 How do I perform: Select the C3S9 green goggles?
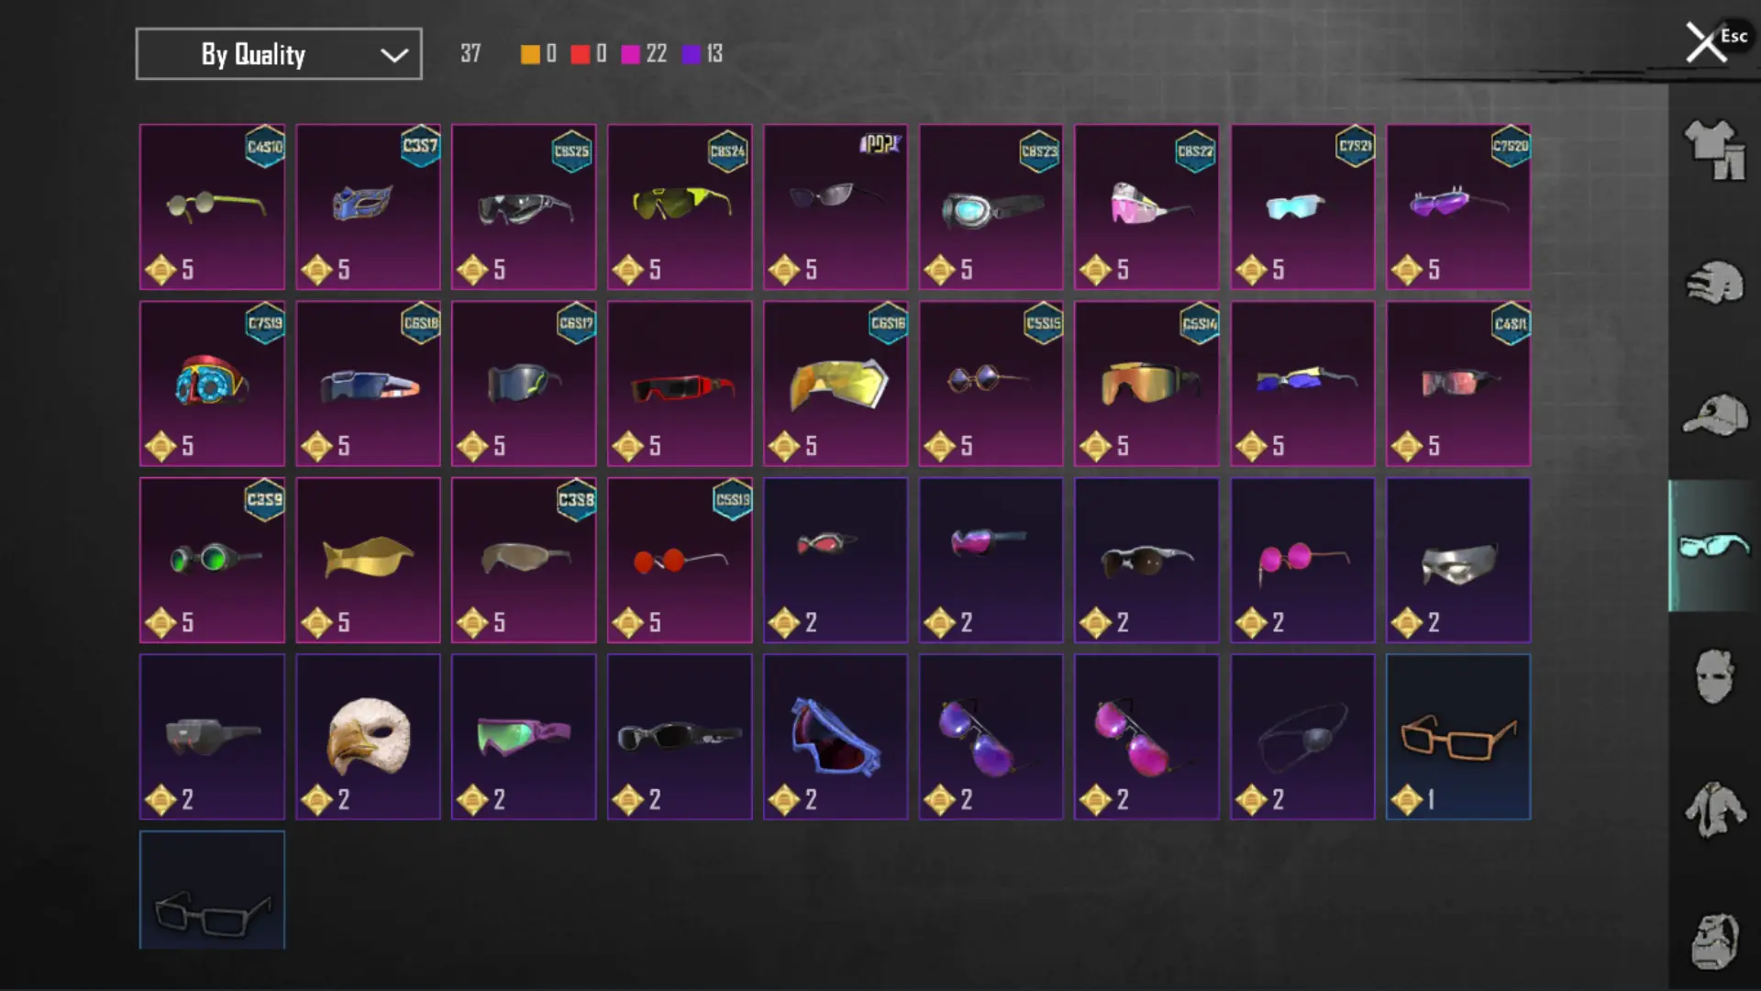pyautogui.click(x=212, y=561)
